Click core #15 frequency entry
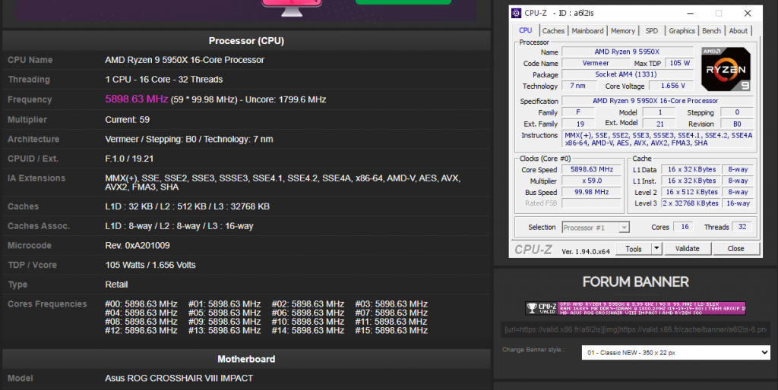The height and width of the screenshot is (390, 778). [391, 331]
